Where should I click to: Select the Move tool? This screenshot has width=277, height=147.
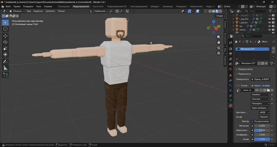click(5, 36)
